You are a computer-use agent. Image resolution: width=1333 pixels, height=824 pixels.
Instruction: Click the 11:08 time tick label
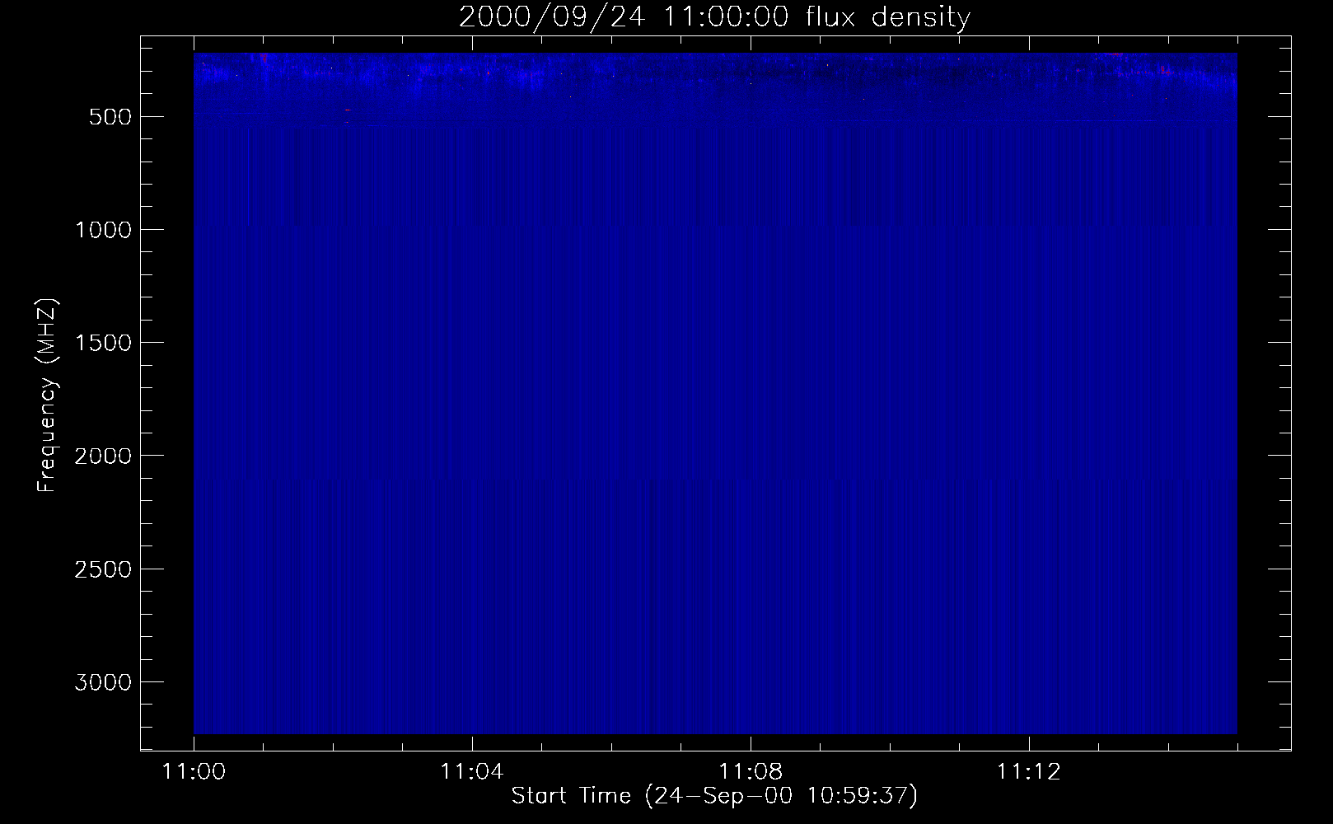(751, 772)
